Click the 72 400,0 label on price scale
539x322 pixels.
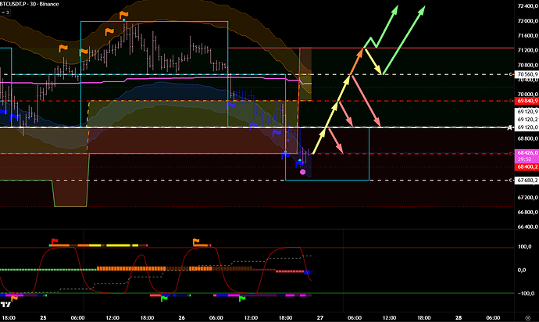524,7
